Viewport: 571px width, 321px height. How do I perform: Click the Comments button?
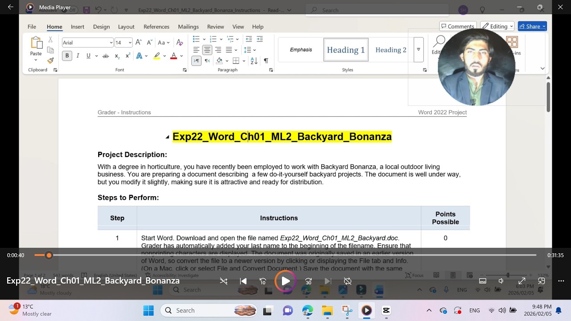[x=458, y=26]
